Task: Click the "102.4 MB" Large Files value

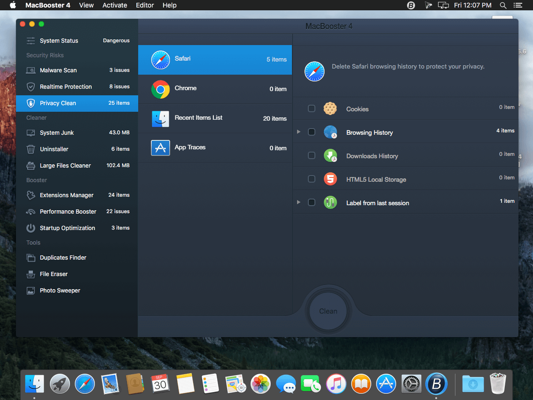Action: pyautogui.click(x=118, y=165)
